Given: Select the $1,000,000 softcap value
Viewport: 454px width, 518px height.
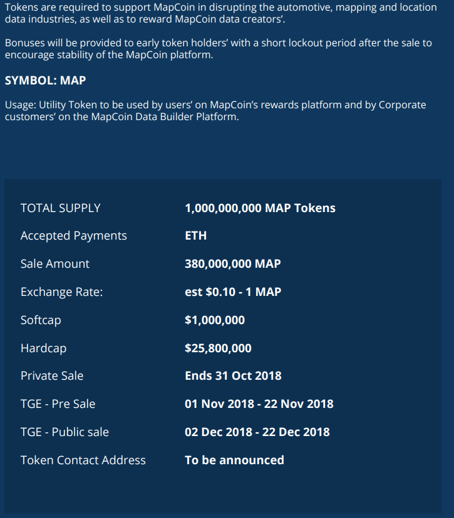Looking at the screenshot, I should pos(215,320).
